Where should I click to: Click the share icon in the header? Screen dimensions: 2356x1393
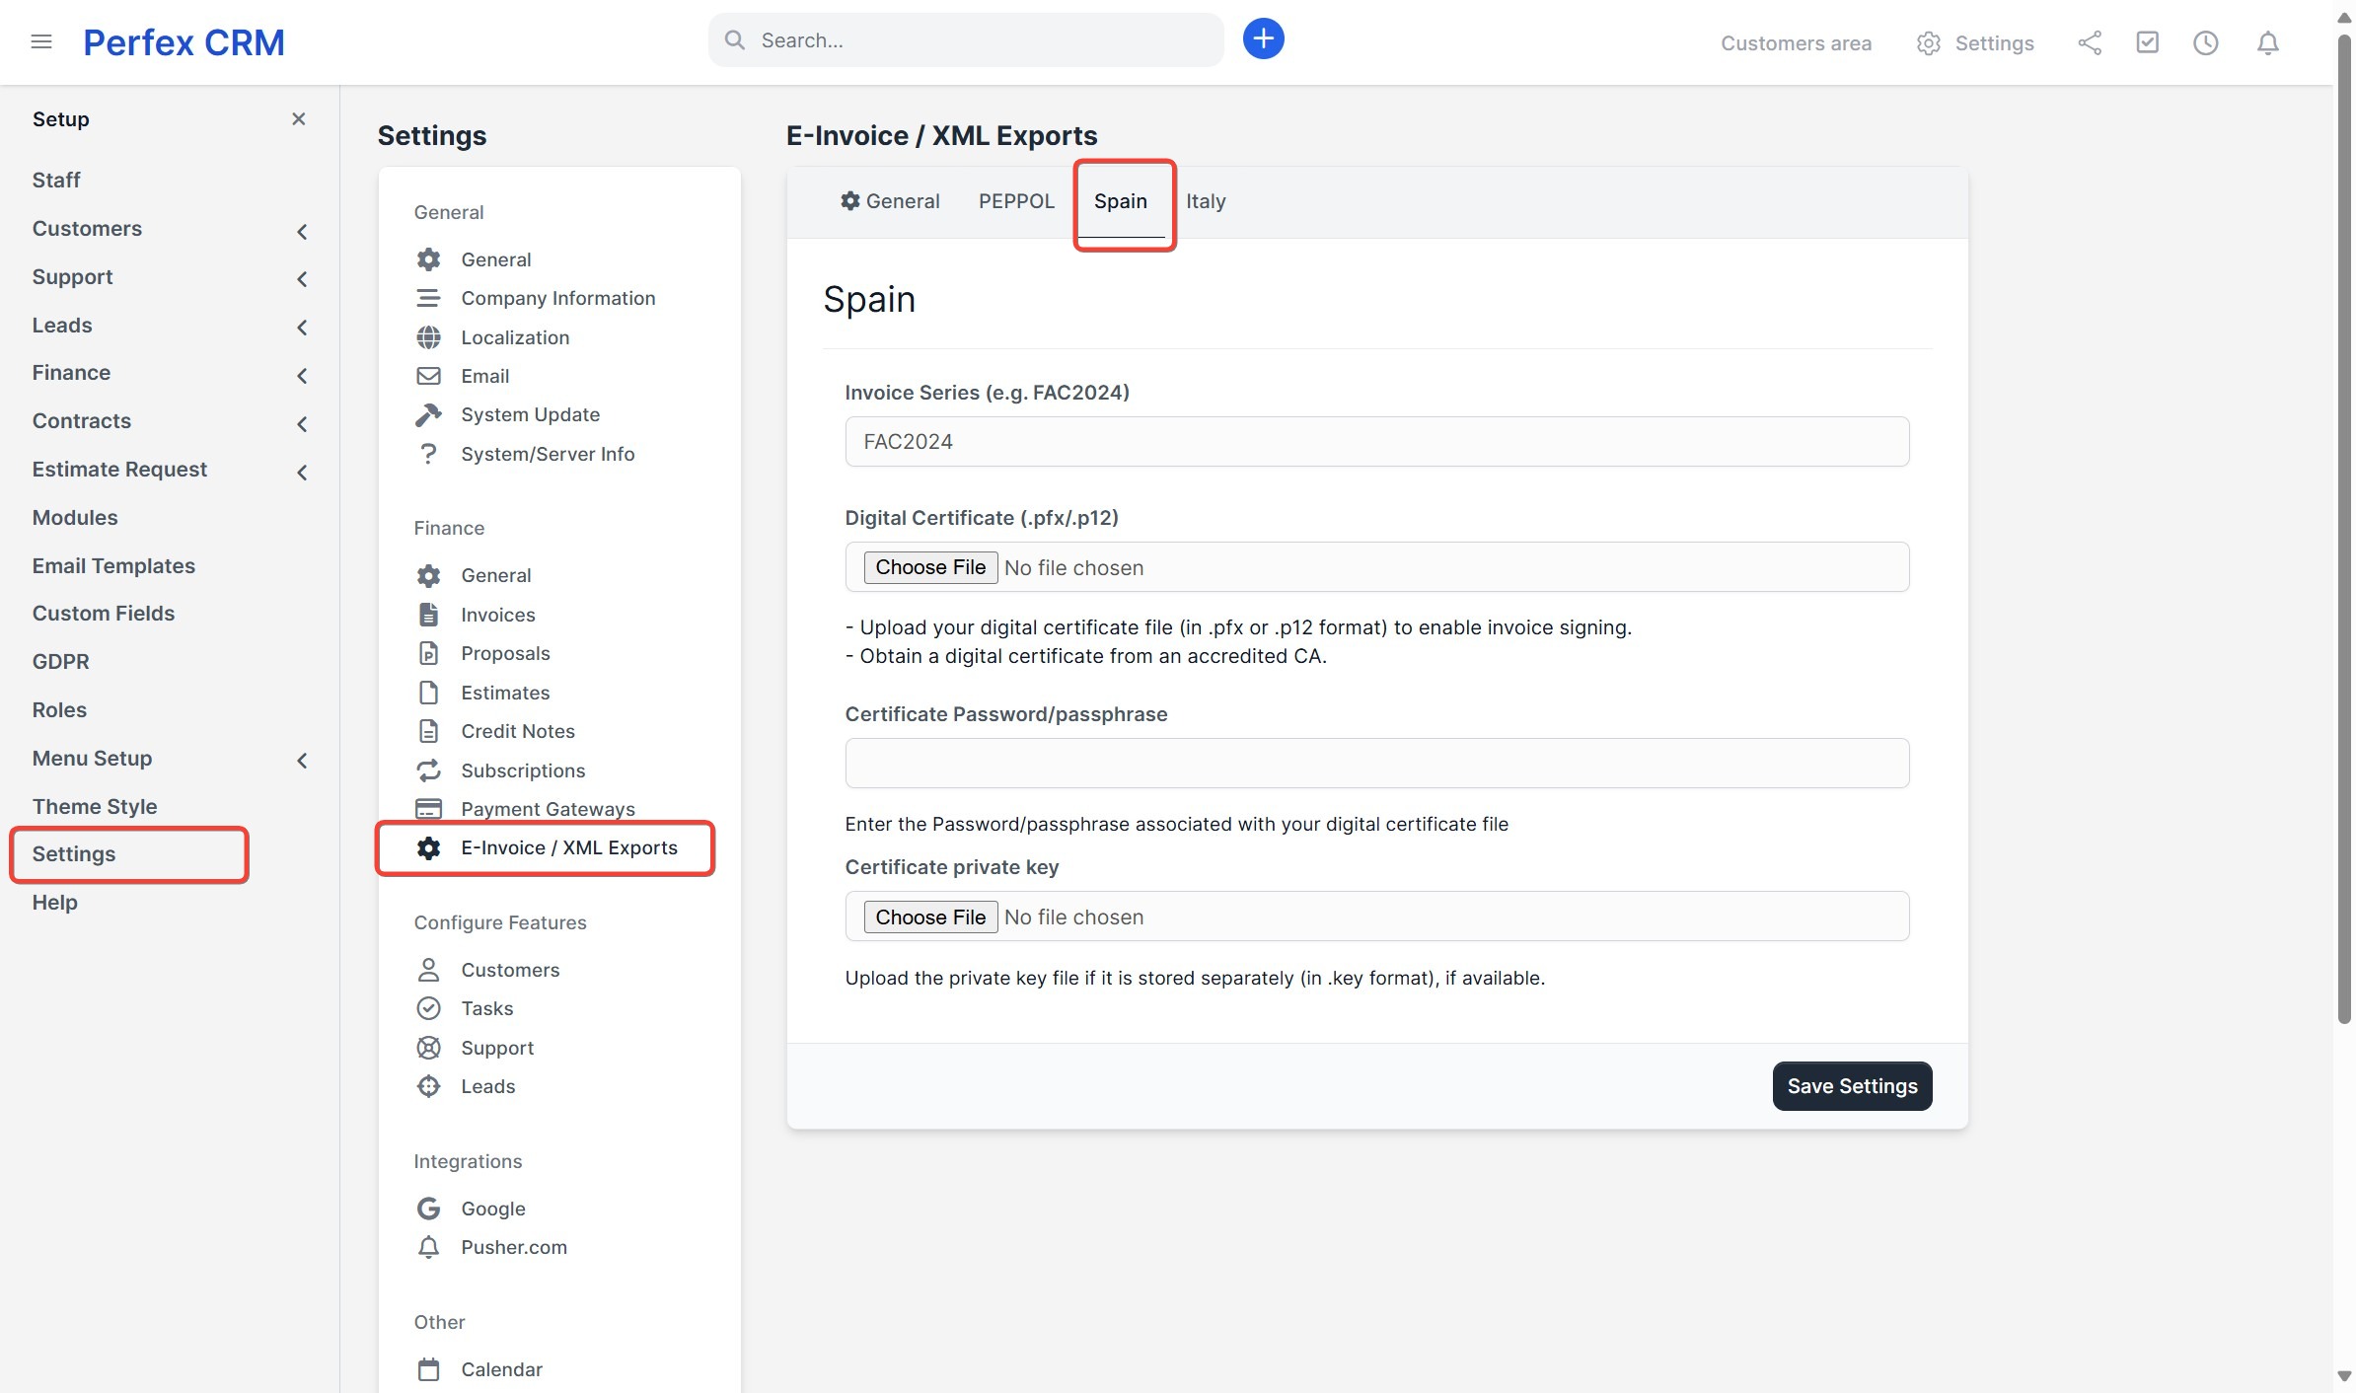tap(2090, 42)
